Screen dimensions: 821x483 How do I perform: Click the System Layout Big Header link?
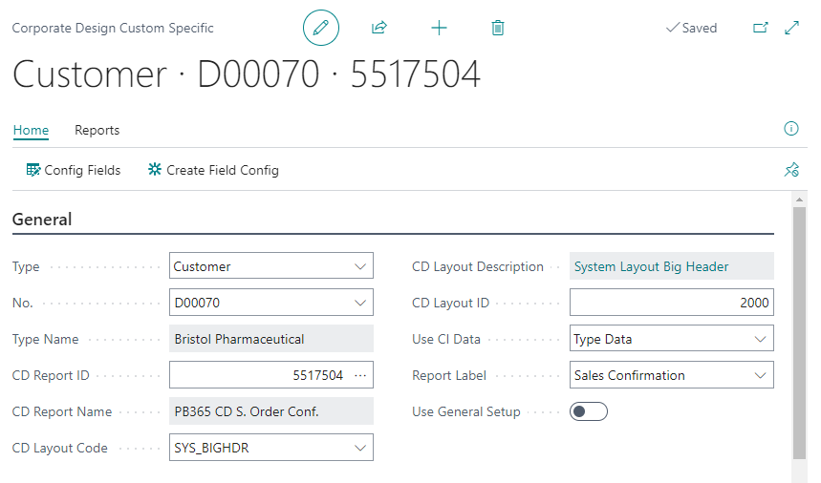pos(652,266)
